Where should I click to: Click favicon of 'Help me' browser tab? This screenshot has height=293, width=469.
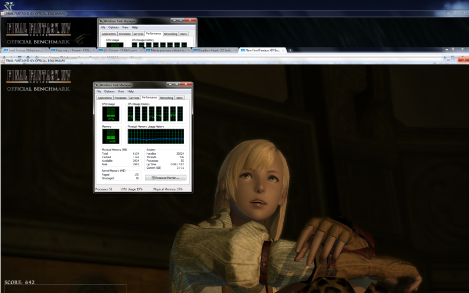(x=53, y=50)
